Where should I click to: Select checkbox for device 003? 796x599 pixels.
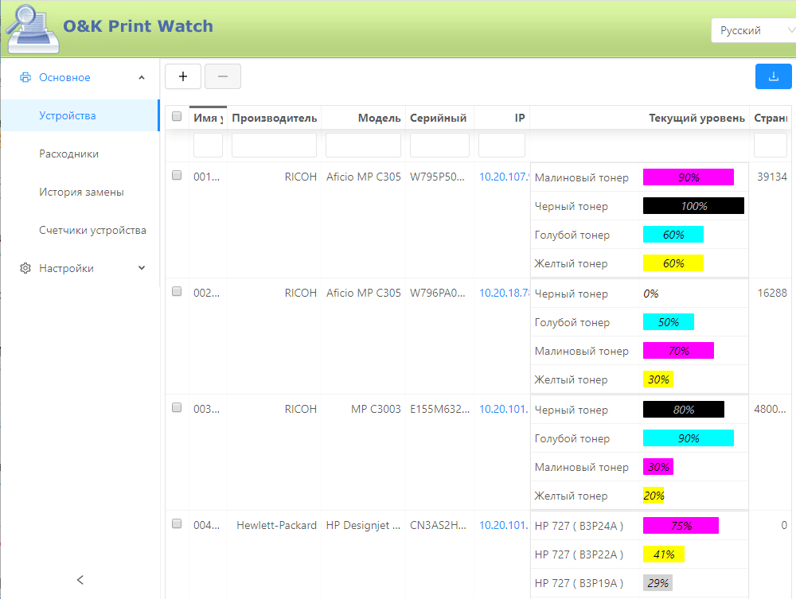coord(177,407)
